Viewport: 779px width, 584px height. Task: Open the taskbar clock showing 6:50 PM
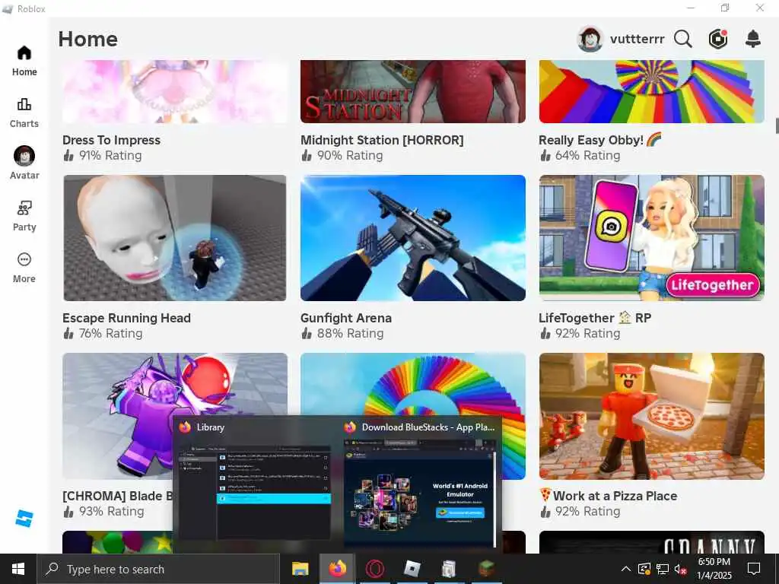714,569
